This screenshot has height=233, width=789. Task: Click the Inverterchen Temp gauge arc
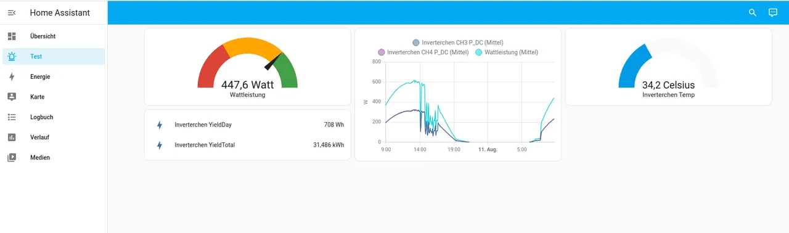[x=668, y=62]
